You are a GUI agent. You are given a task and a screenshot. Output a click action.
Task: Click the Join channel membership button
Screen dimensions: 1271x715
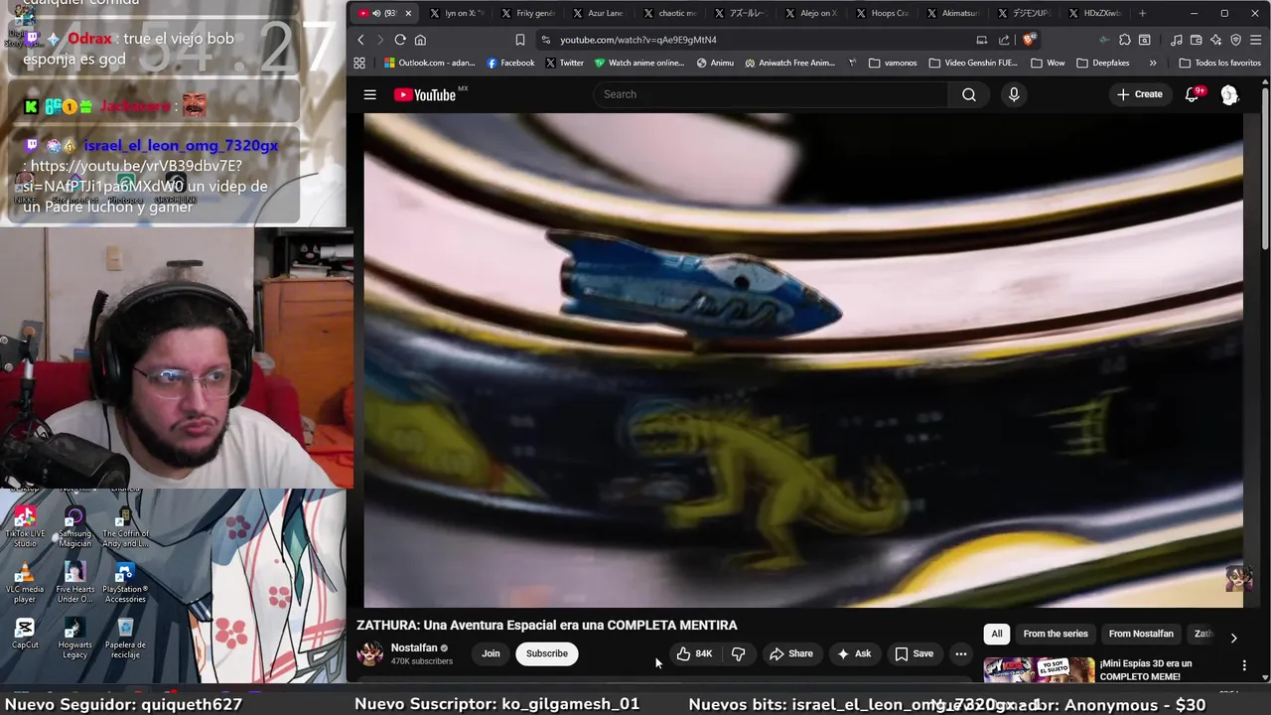(491, 653)
